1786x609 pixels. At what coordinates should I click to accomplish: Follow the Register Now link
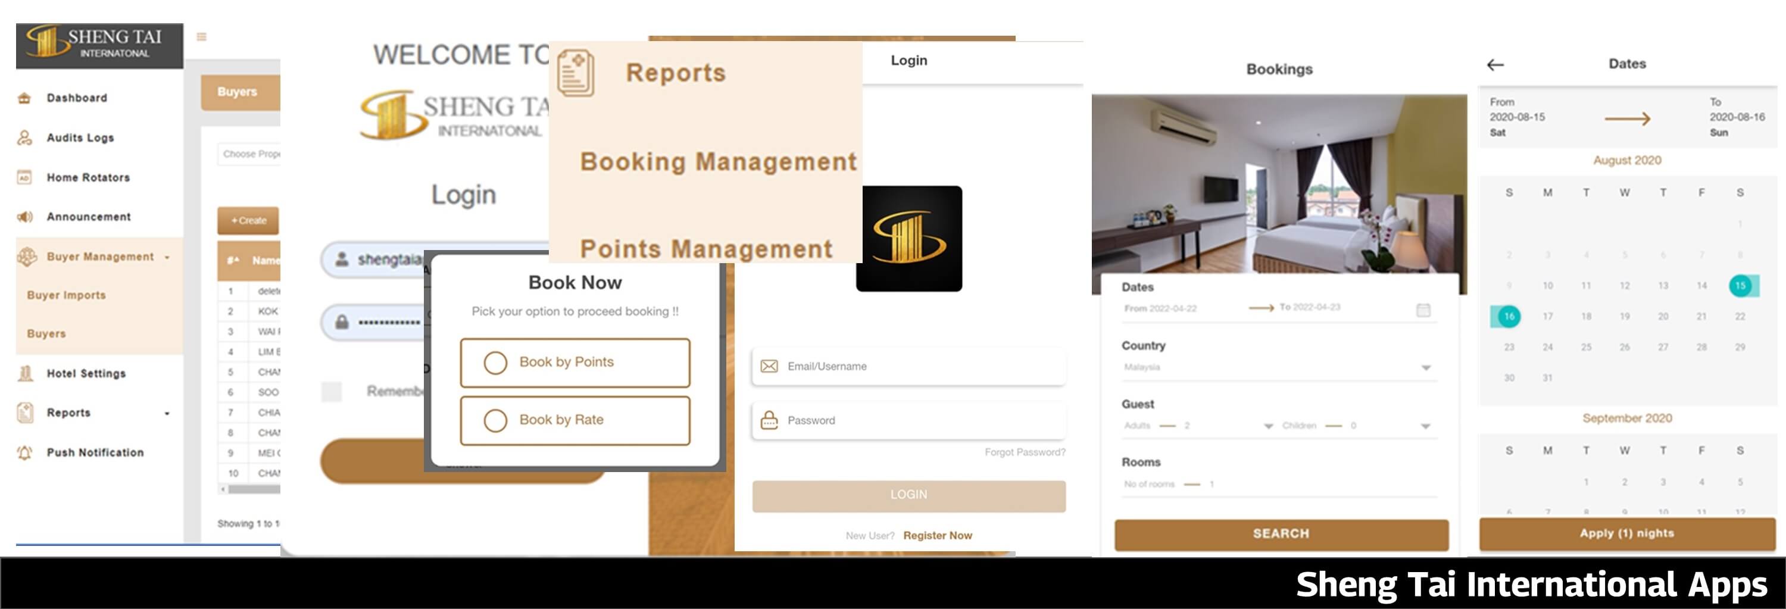[936, 535]
